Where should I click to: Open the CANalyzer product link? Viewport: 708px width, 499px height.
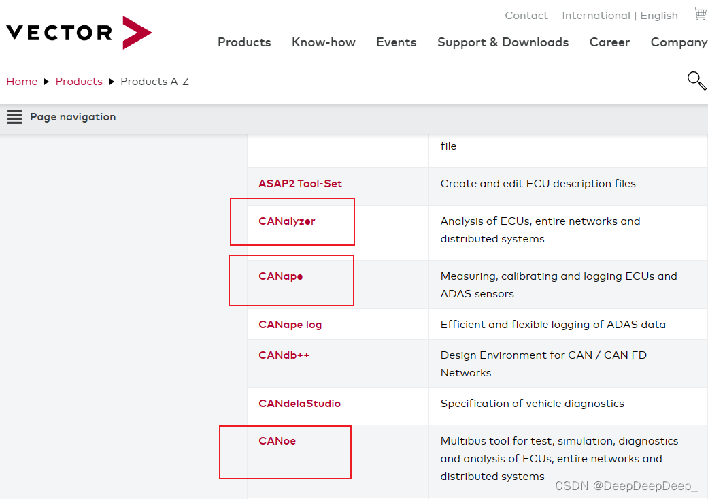287,221
